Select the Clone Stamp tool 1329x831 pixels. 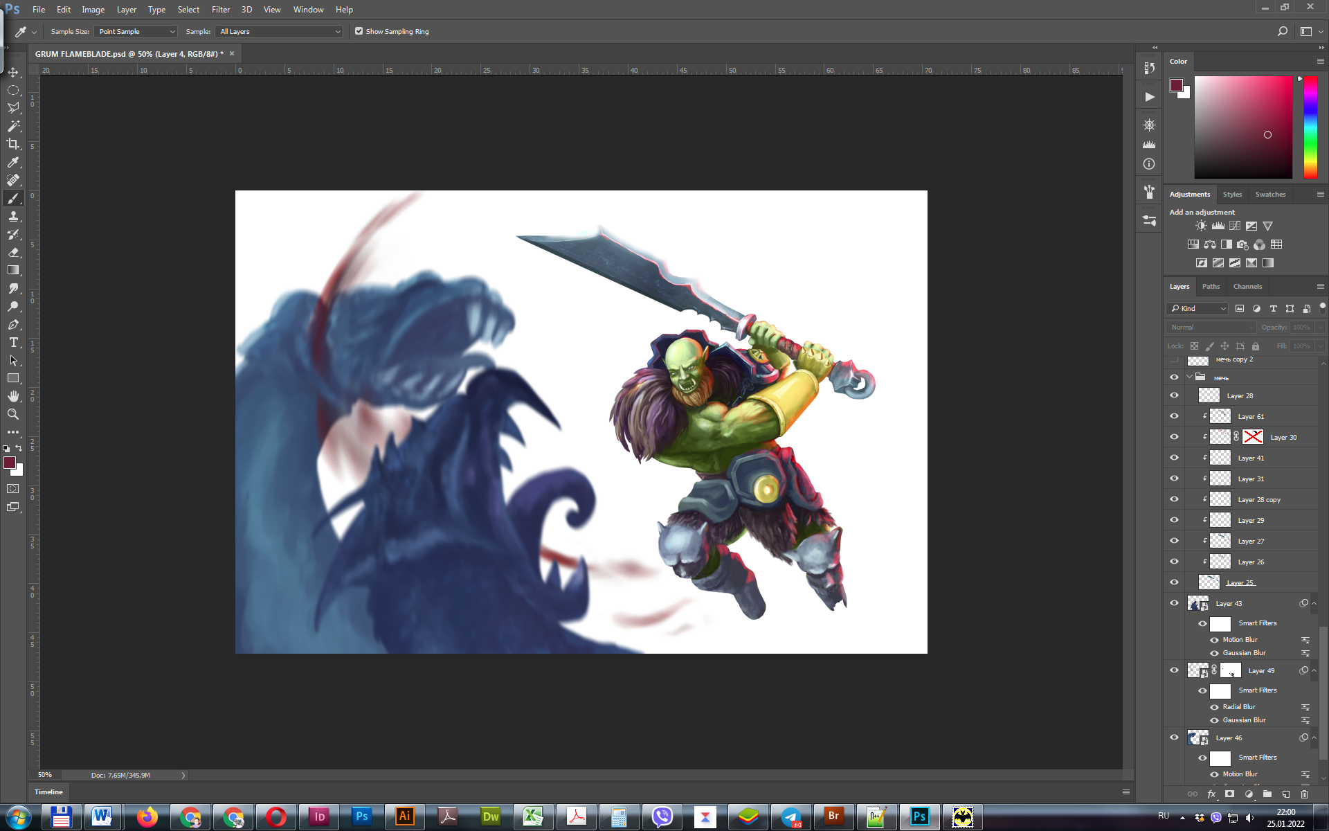point(13,217)
